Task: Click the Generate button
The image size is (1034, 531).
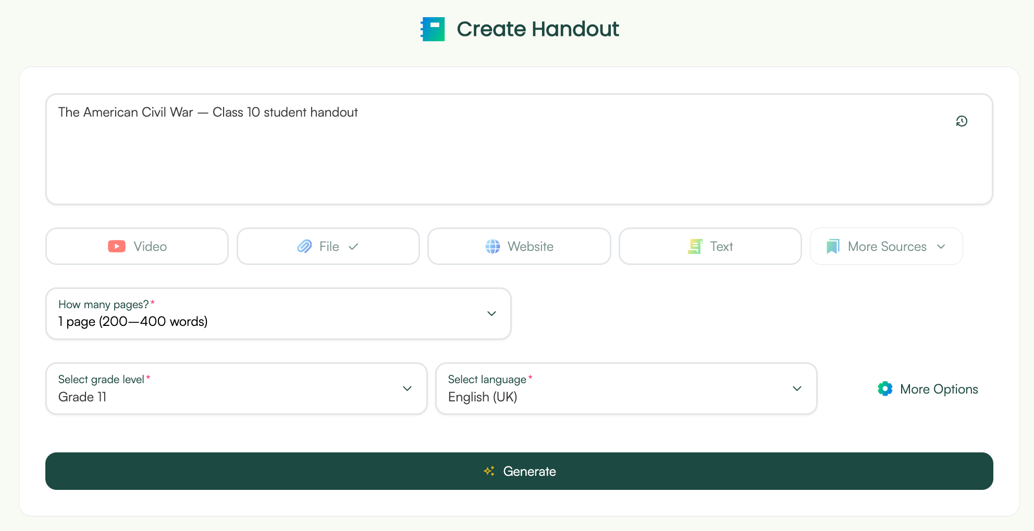Action: coord(519,471)
